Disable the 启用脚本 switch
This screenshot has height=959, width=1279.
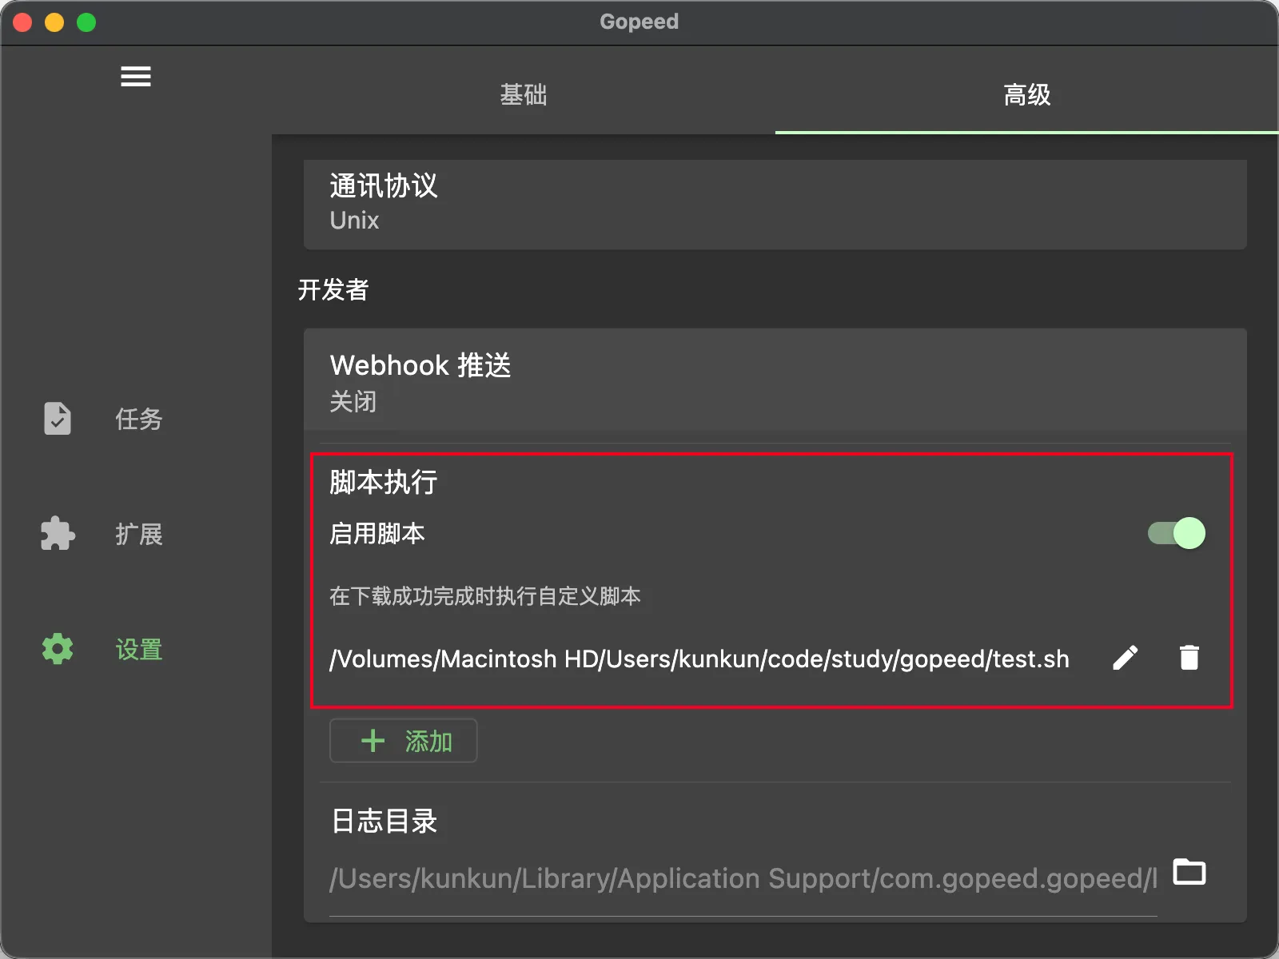coord(1177,533)
